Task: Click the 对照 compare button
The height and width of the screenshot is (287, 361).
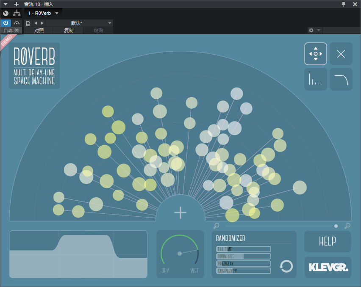Action: click(x=39, y=30)
